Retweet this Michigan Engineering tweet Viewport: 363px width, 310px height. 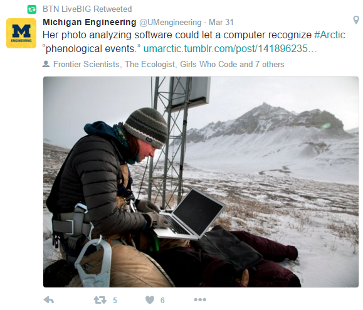coord(100,300)
